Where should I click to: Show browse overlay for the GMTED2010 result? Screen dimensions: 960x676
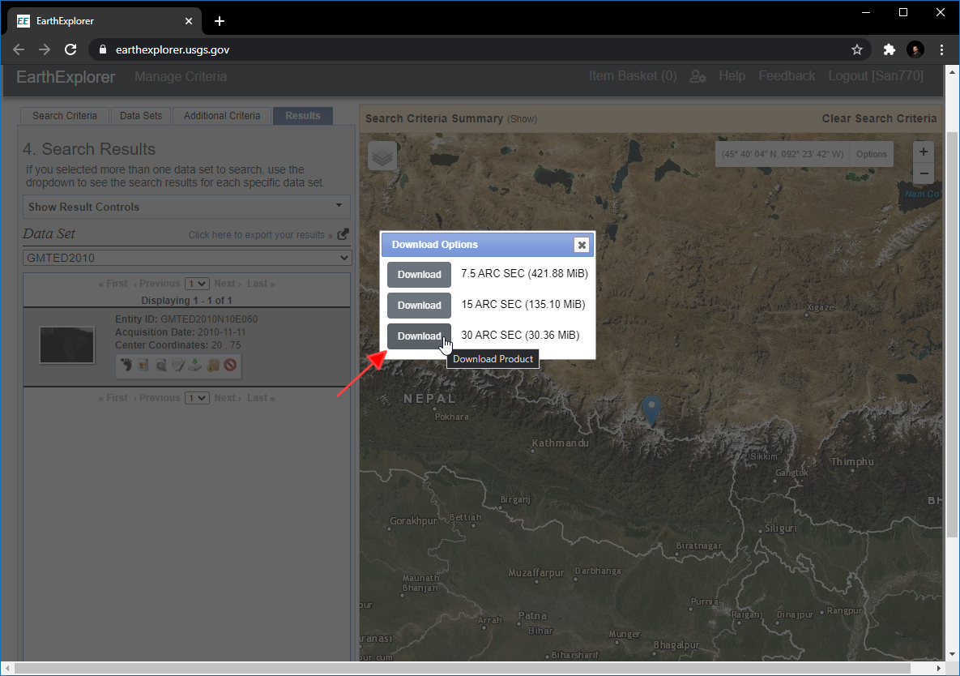pos(143,365)
